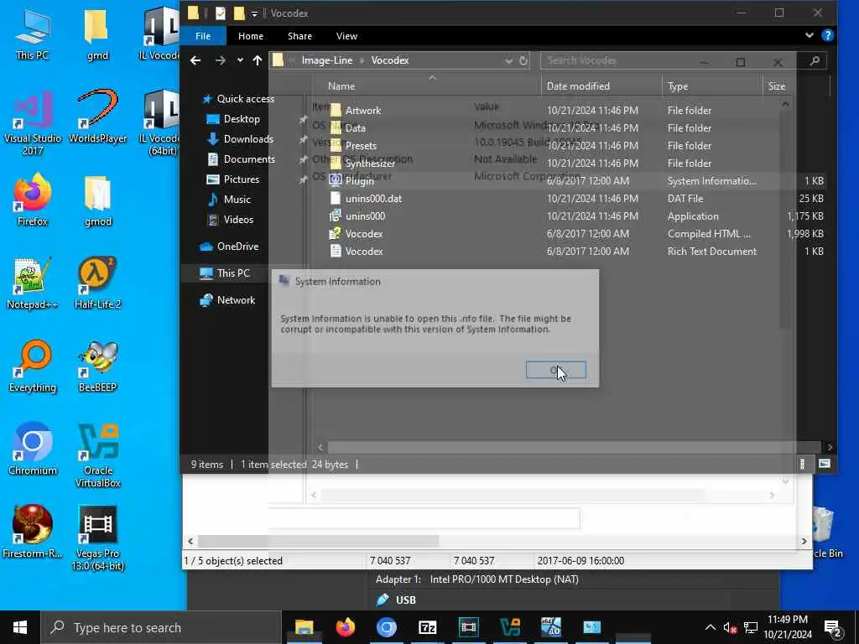Open Firefox from the taskbar
Viewport: 859px width, 644px height.
pos(345,627)
